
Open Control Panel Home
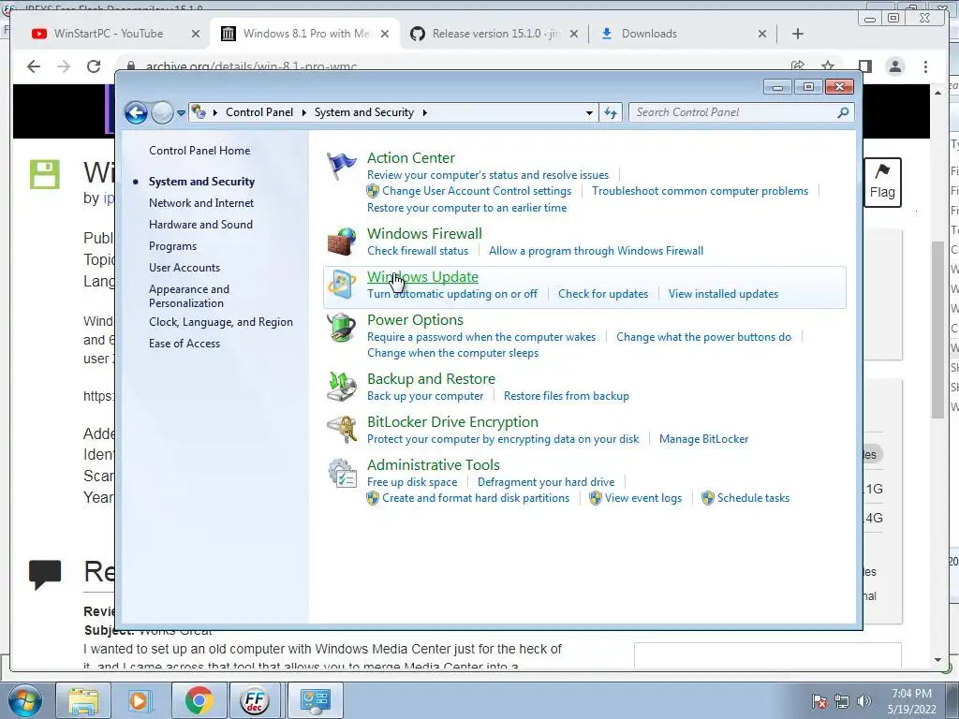pos(199,151)
